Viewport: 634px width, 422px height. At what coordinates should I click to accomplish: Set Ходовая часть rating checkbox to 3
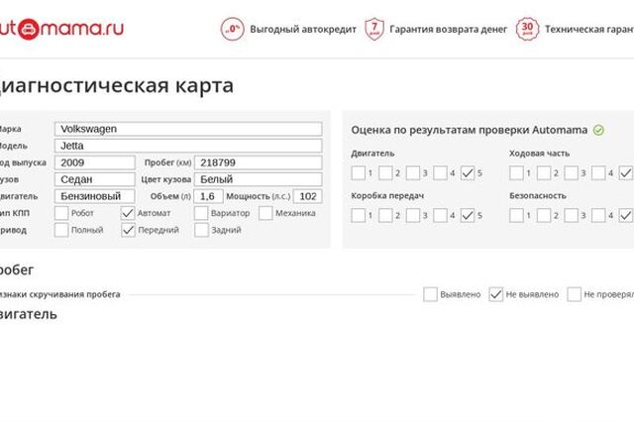[571, 173]
